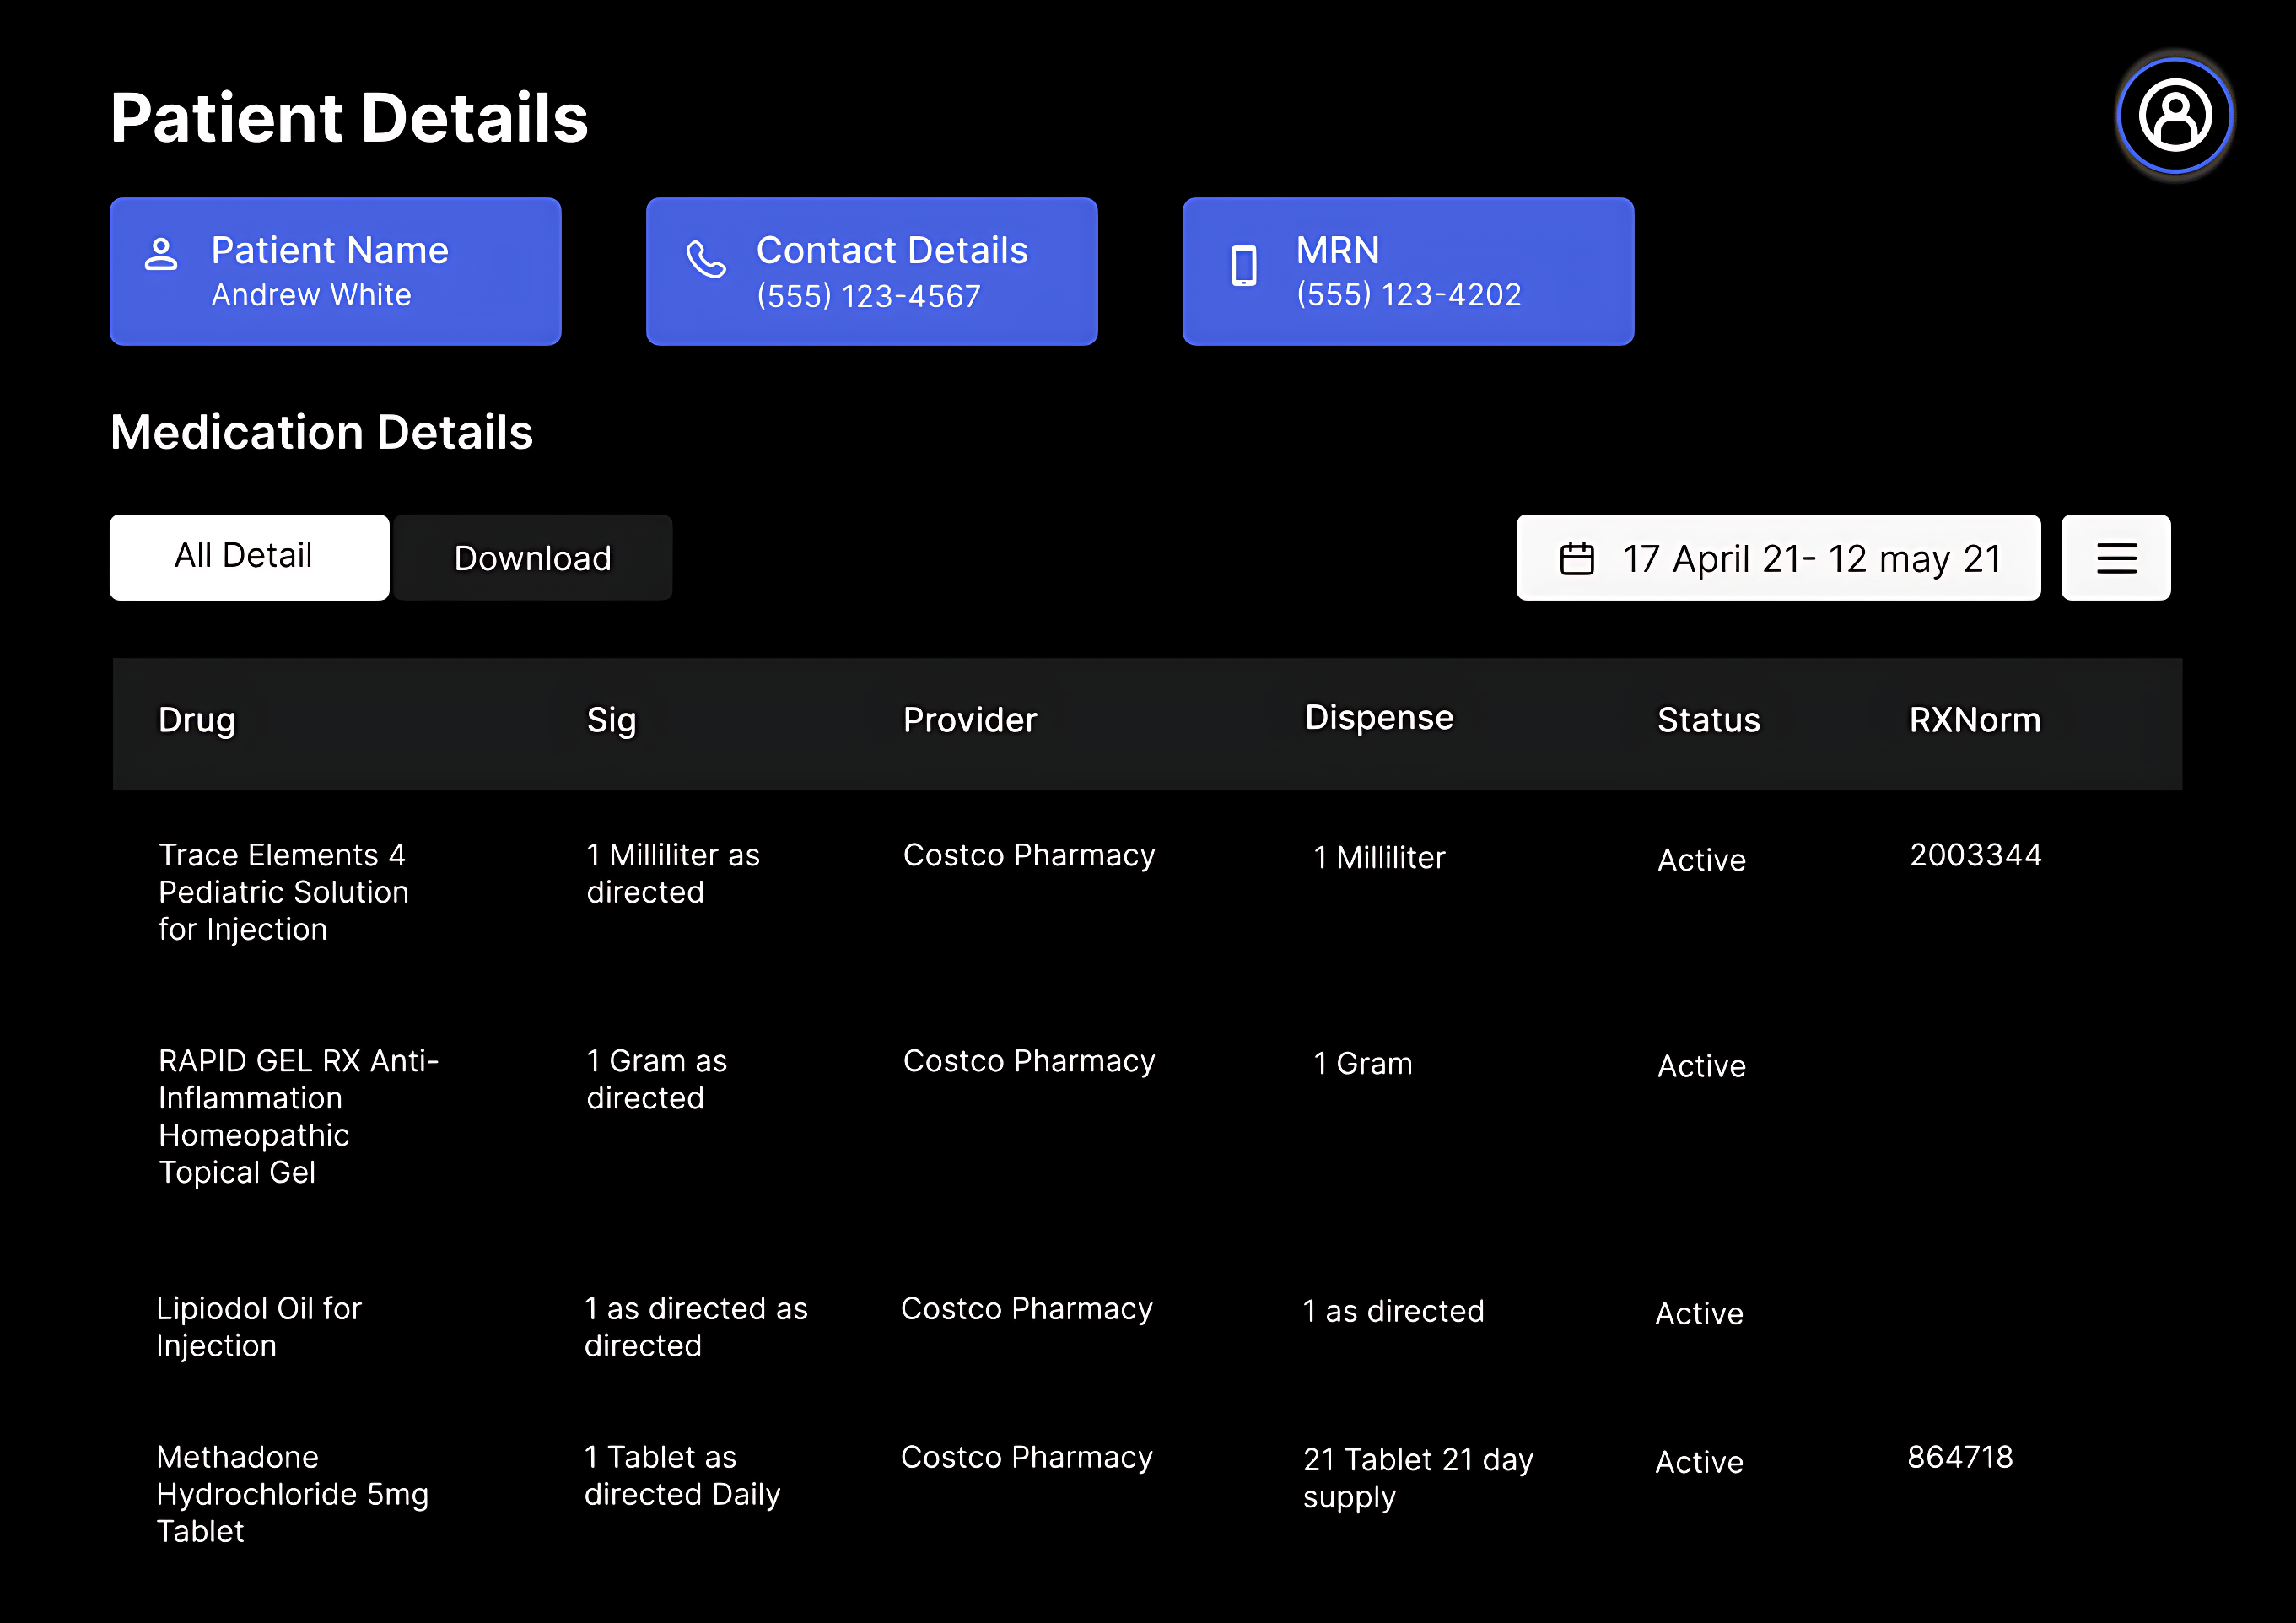Click the '1 as directed' dispense cell

click(x=1393, y=1311)
